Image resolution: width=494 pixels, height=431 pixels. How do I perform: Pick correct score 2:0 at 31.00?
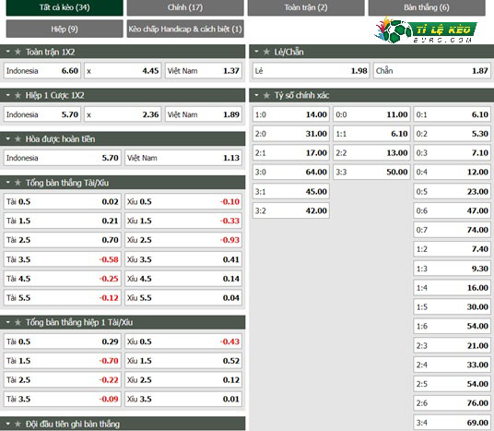tap(291, 134)
